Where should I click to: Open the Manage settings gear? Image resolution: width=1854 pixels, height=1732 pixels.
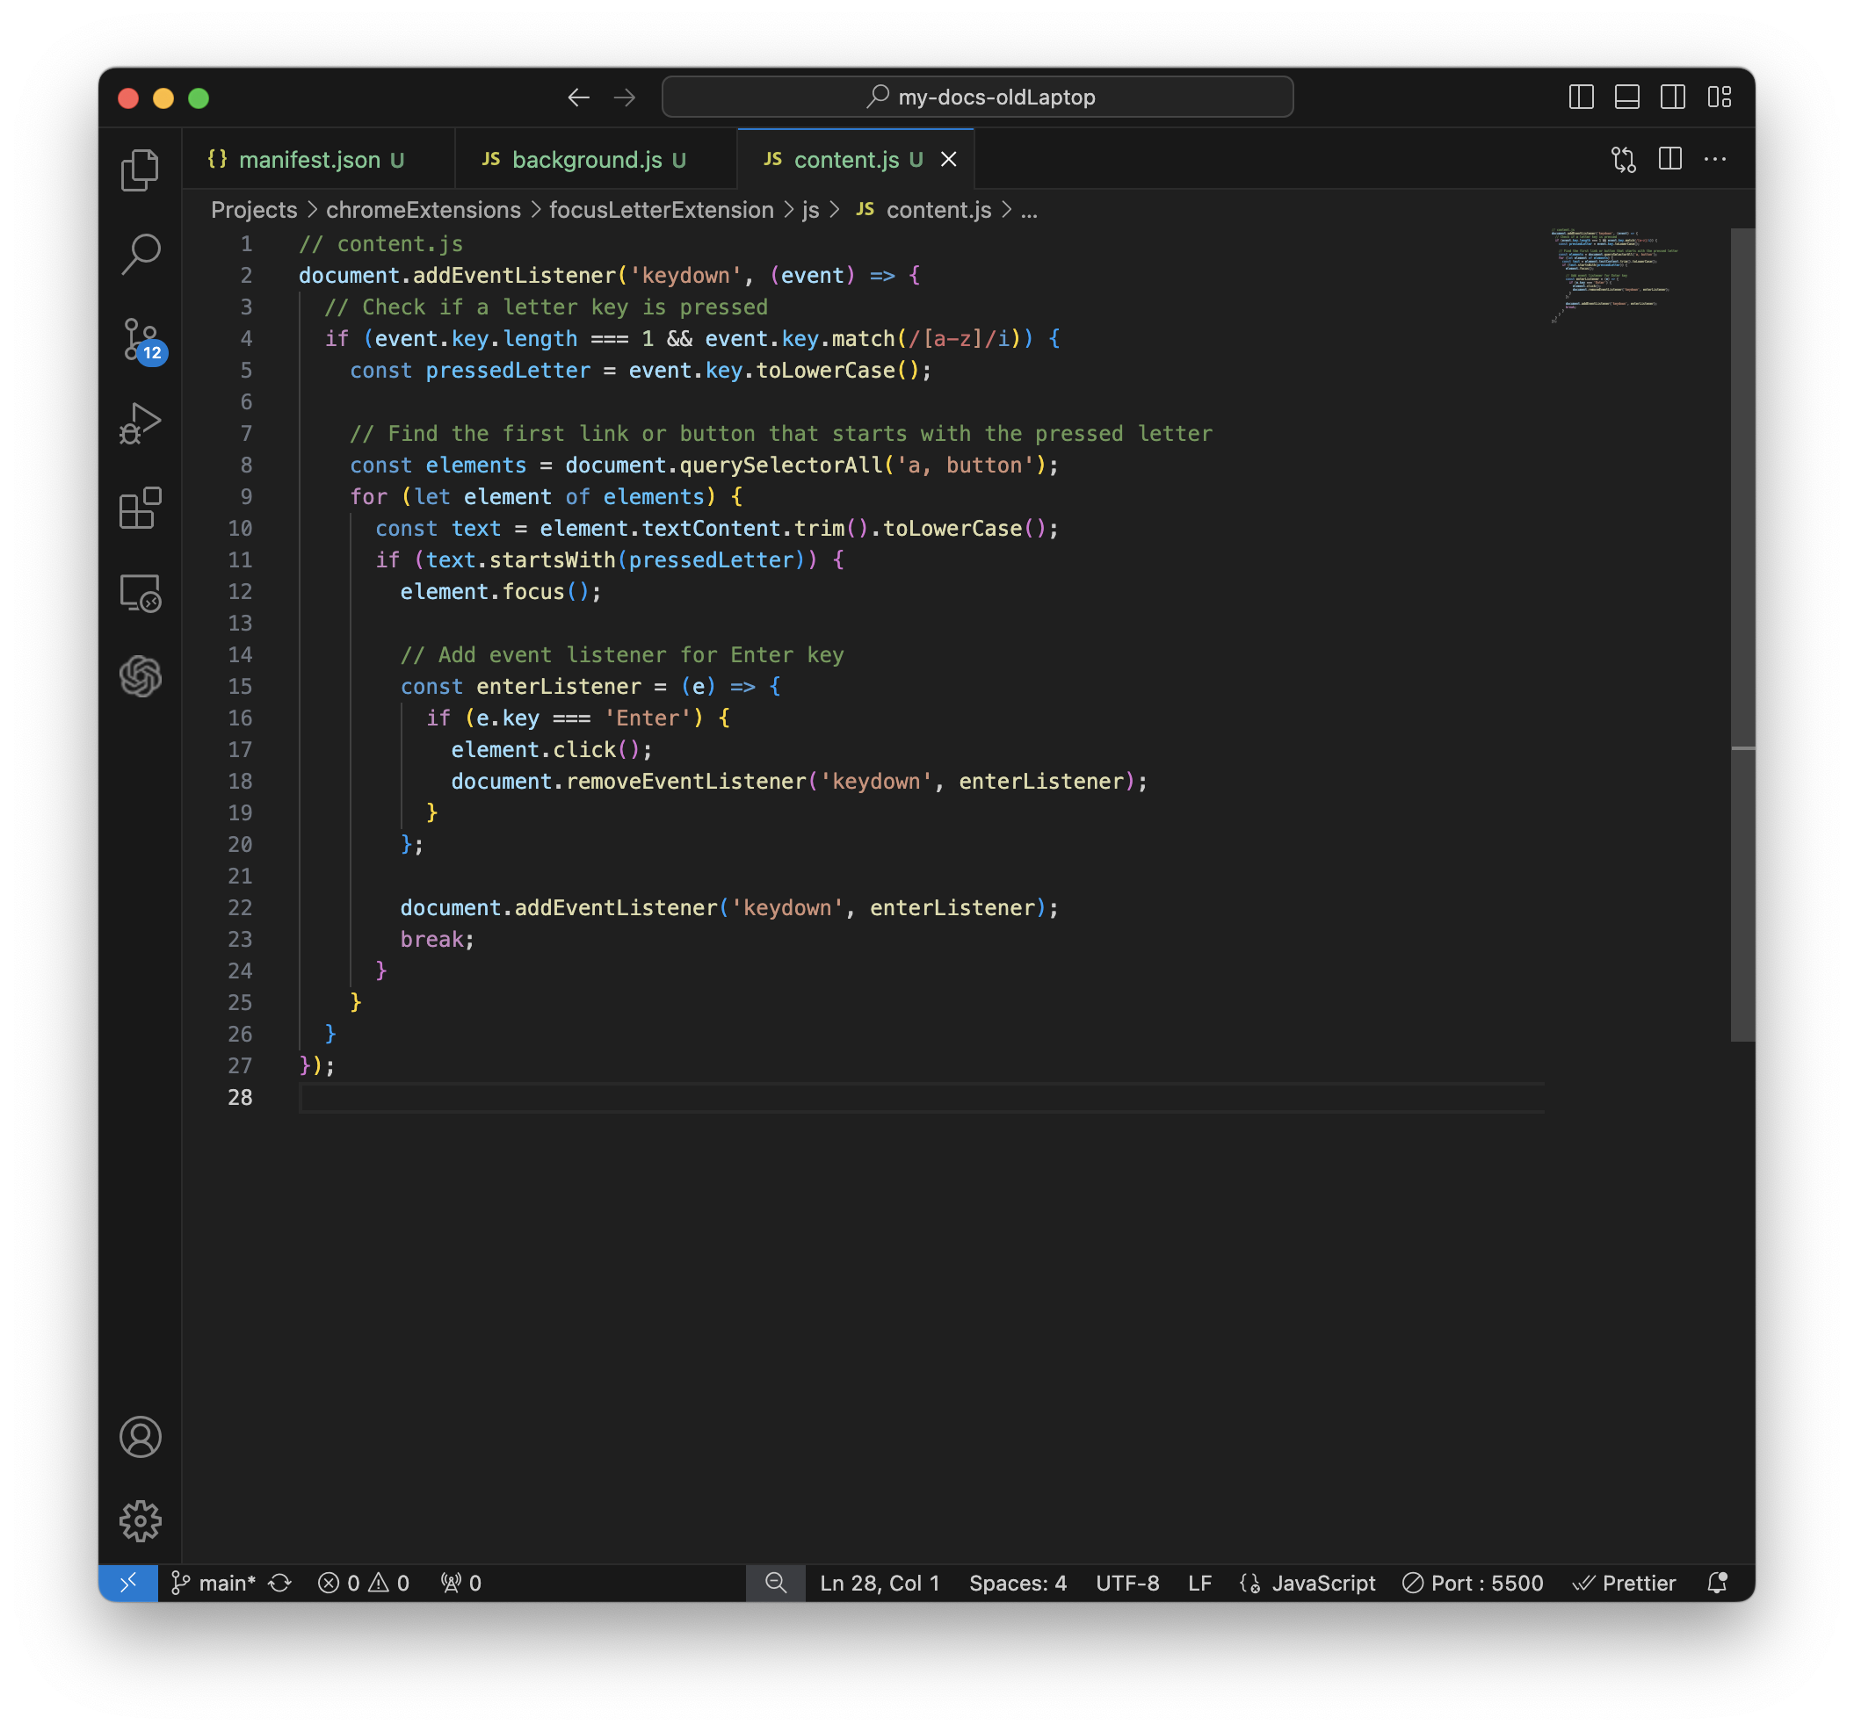click(x=140, y=1521)
